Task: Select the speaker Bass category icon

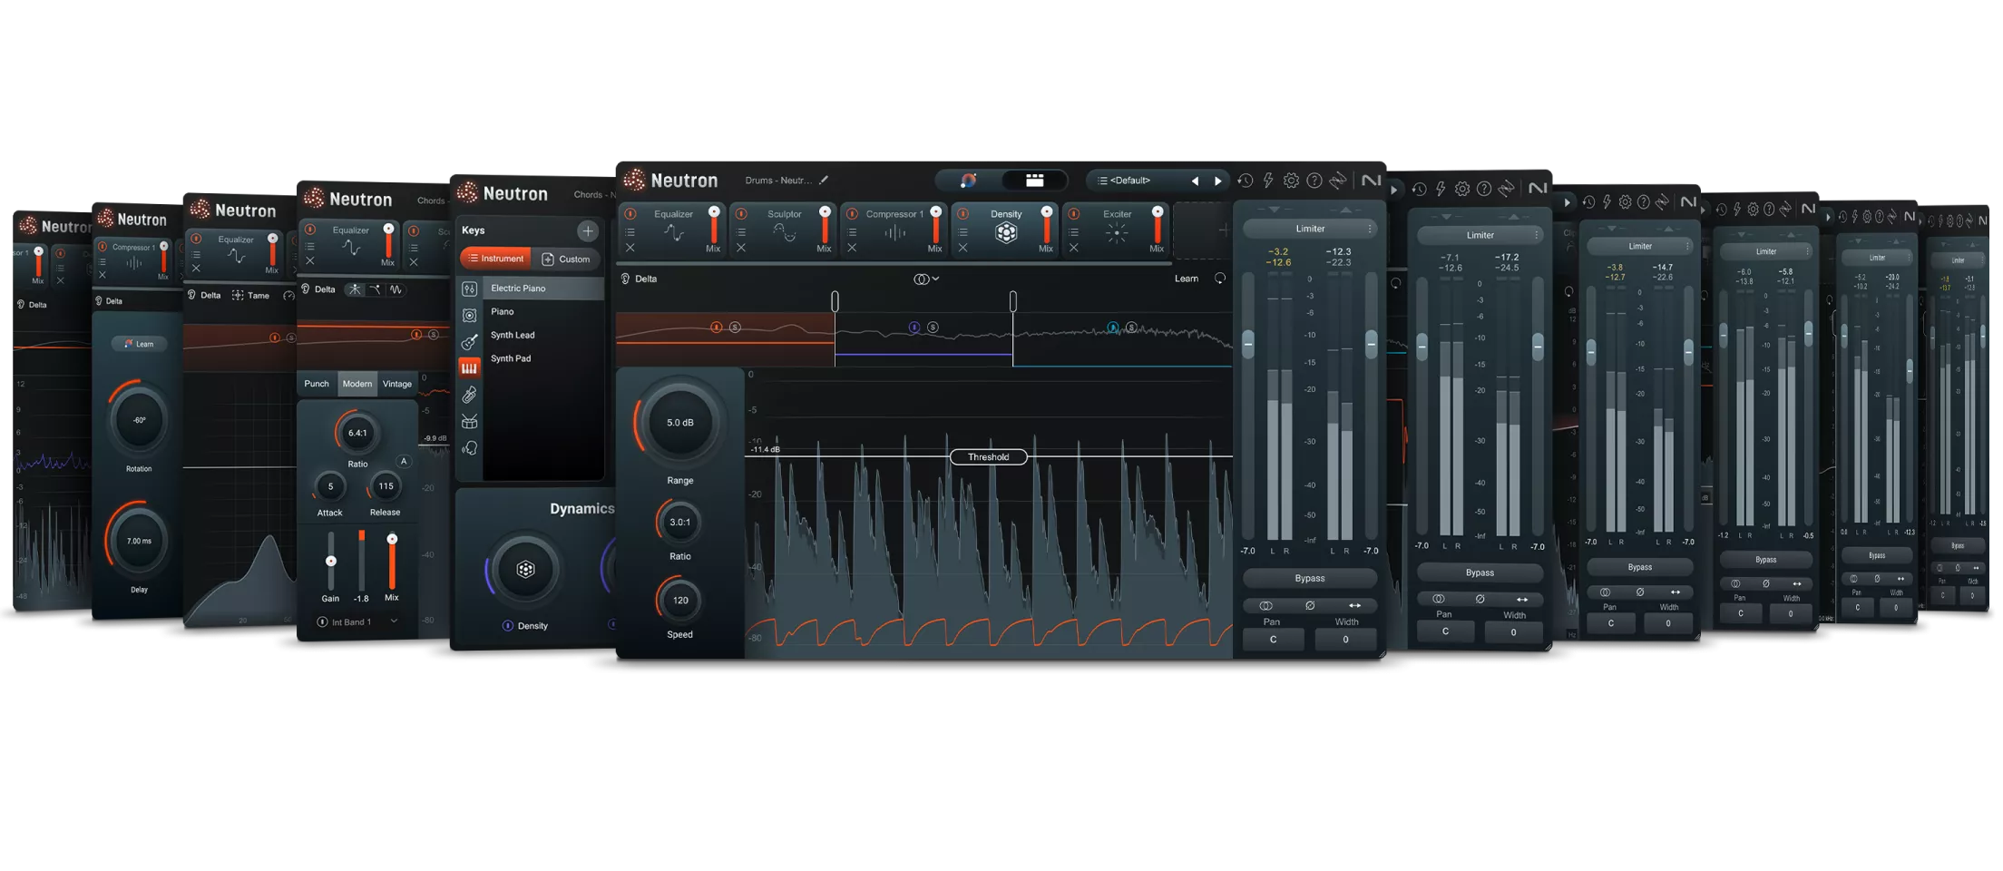Action: tap(469, 316)
